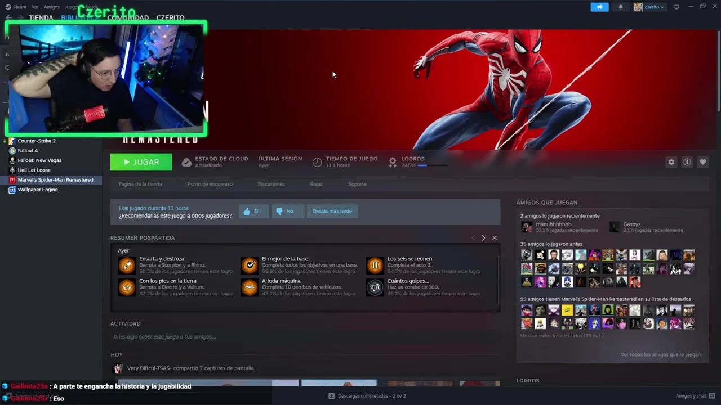
Task: Open notifications bell icon
Action: click(621, 7)
